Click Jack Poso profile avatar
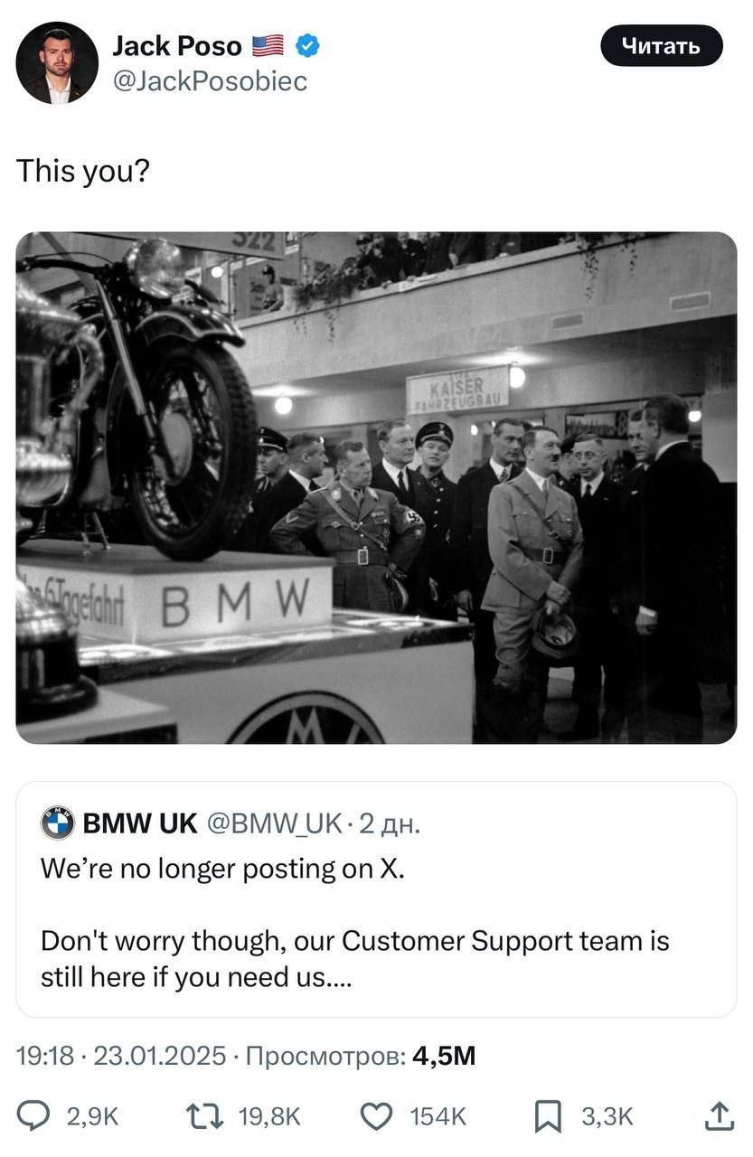This screenshot has height=1157, width=753. pos(57,62)
